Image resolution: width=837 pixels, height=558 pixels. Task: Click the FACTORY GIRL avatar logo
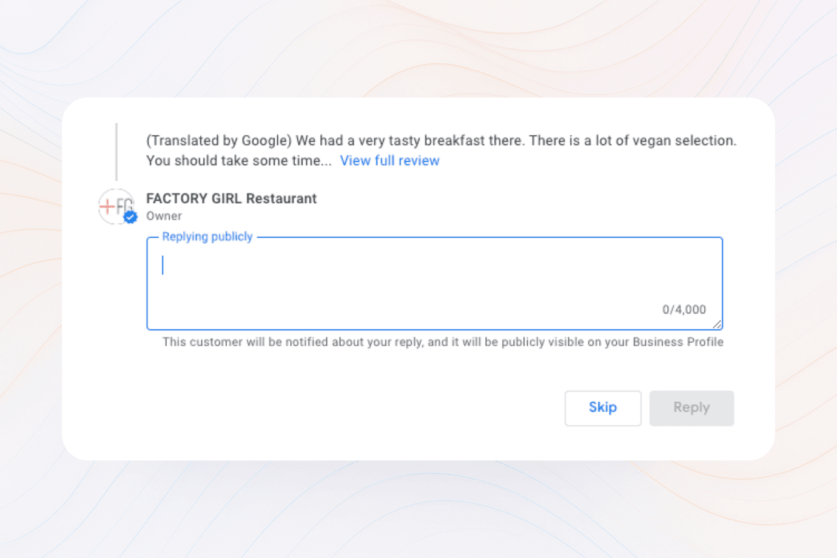click(x=116, y=206)
